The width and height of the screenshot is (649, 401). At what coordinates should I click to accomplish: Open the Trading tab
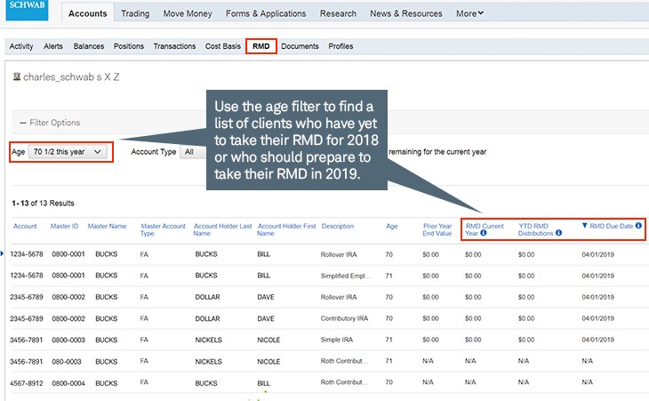click(x=135, y=13)
